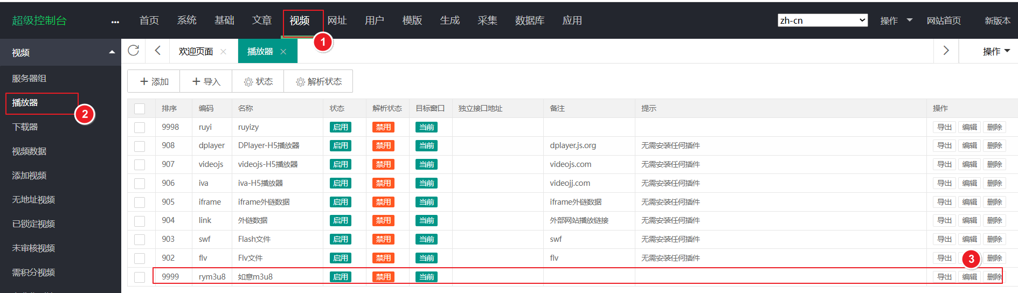Open the 视频 top menu item
Screen dimensions: 1018x293
pyautogui.click(x=300, y=20)
